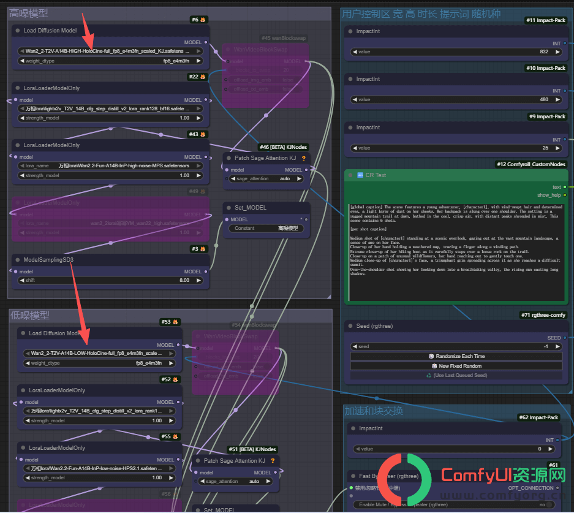Collapse the LoraLoaderModelOnly node badged #22

[x=18, y=88]
